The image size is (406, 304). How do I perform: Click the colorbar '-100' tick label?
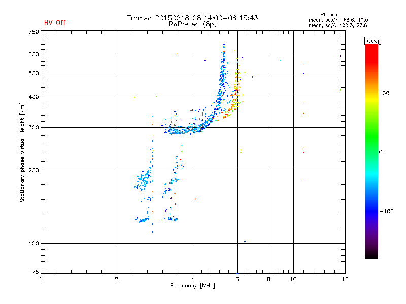point(386,211)
